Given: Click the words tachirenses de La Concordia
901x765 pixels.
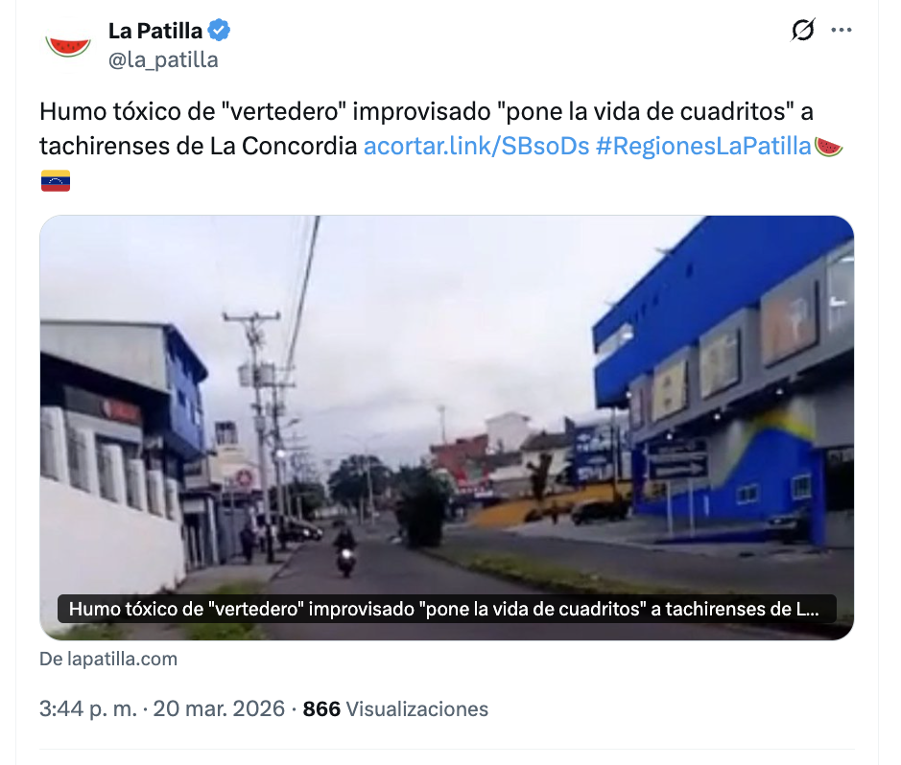Looking at the screenshot, I should point(199,147).
